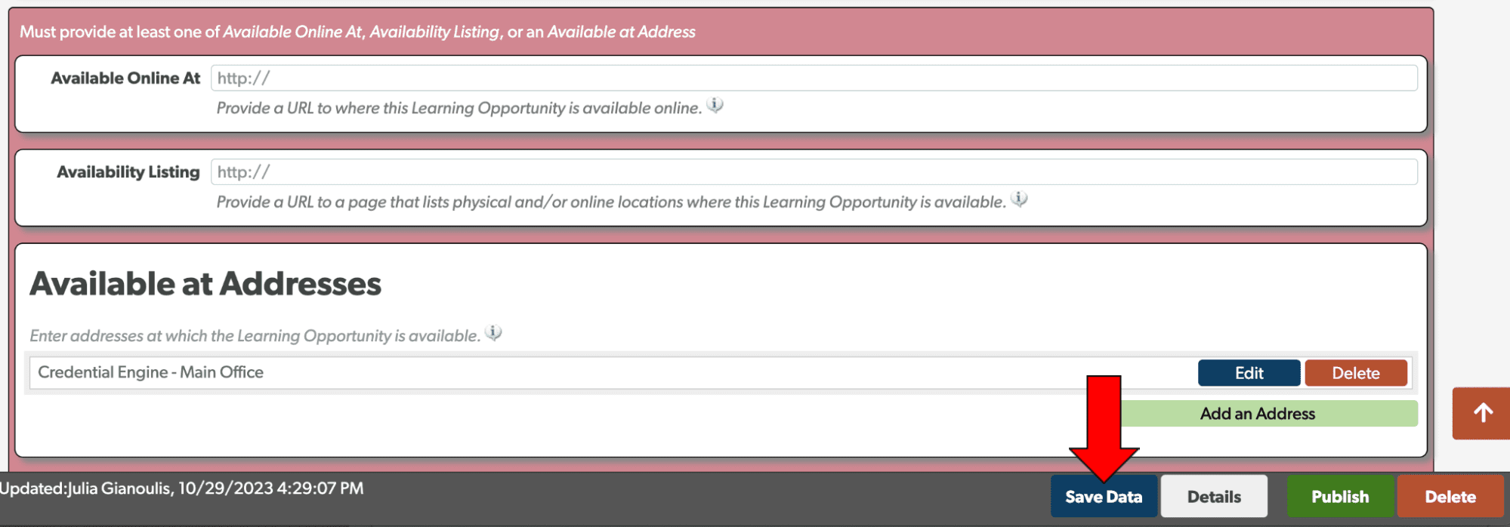1510x527 pixels.
Task: Click Save Data in the bottom bar
Action: click(x=1104, y=496)
